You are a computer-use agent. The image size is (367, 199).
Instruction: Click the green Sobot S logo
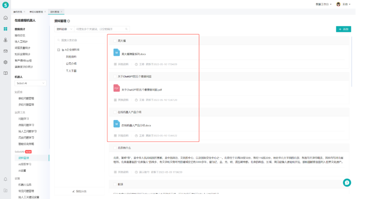[5, 5]
